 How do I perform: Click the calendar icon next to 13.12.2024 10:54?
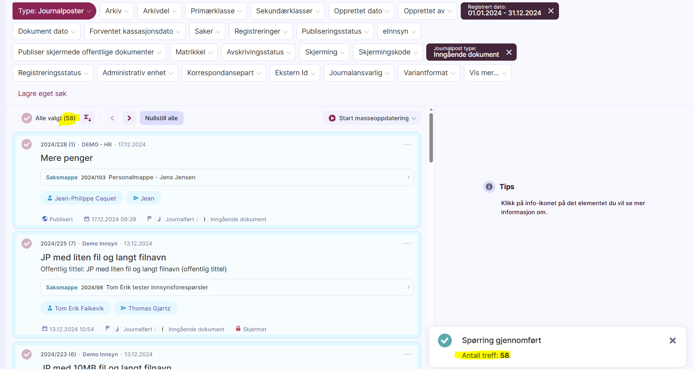tap(45, 328)
